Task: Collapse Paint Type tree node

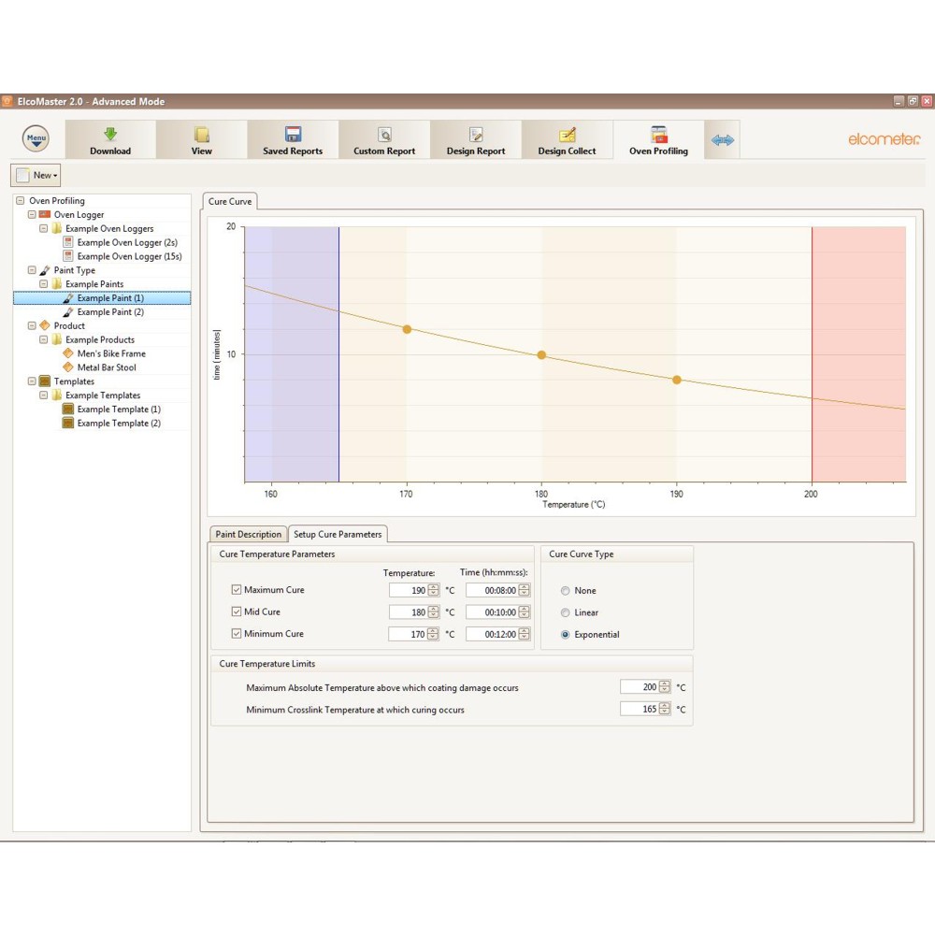Action: pyautogui.click(x=32, y=270)
